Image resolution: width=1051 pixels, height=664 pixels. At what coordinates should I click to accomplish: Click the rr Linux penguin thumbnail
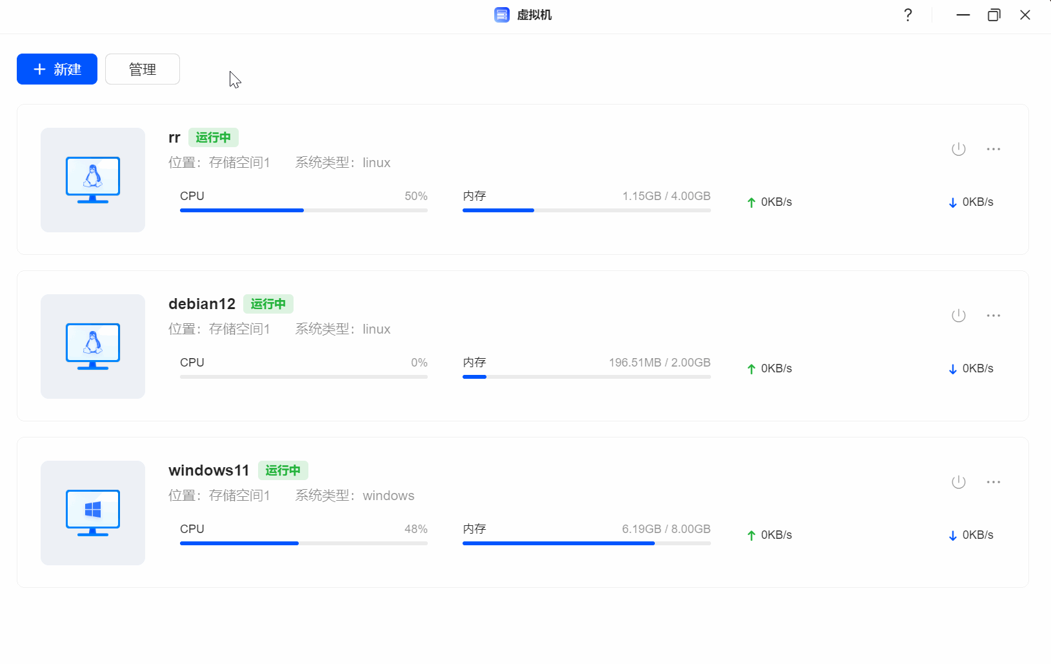coord(93,180)
